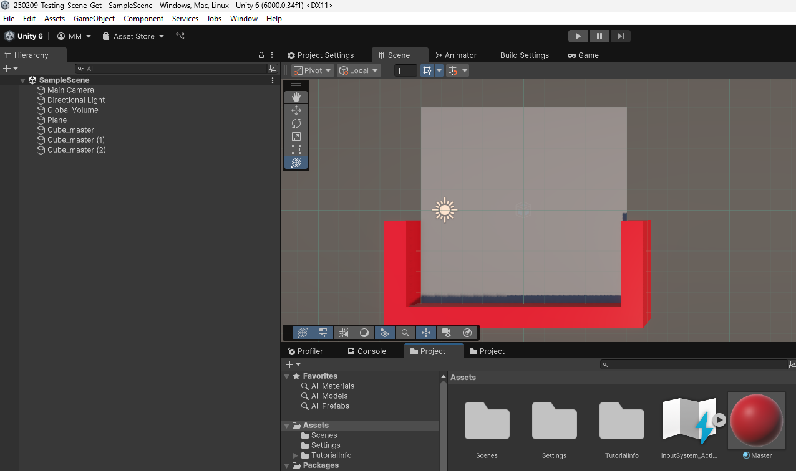Toggle the Scene grid visibility button
Screen dimensions: 796x471
coord(343,333)
